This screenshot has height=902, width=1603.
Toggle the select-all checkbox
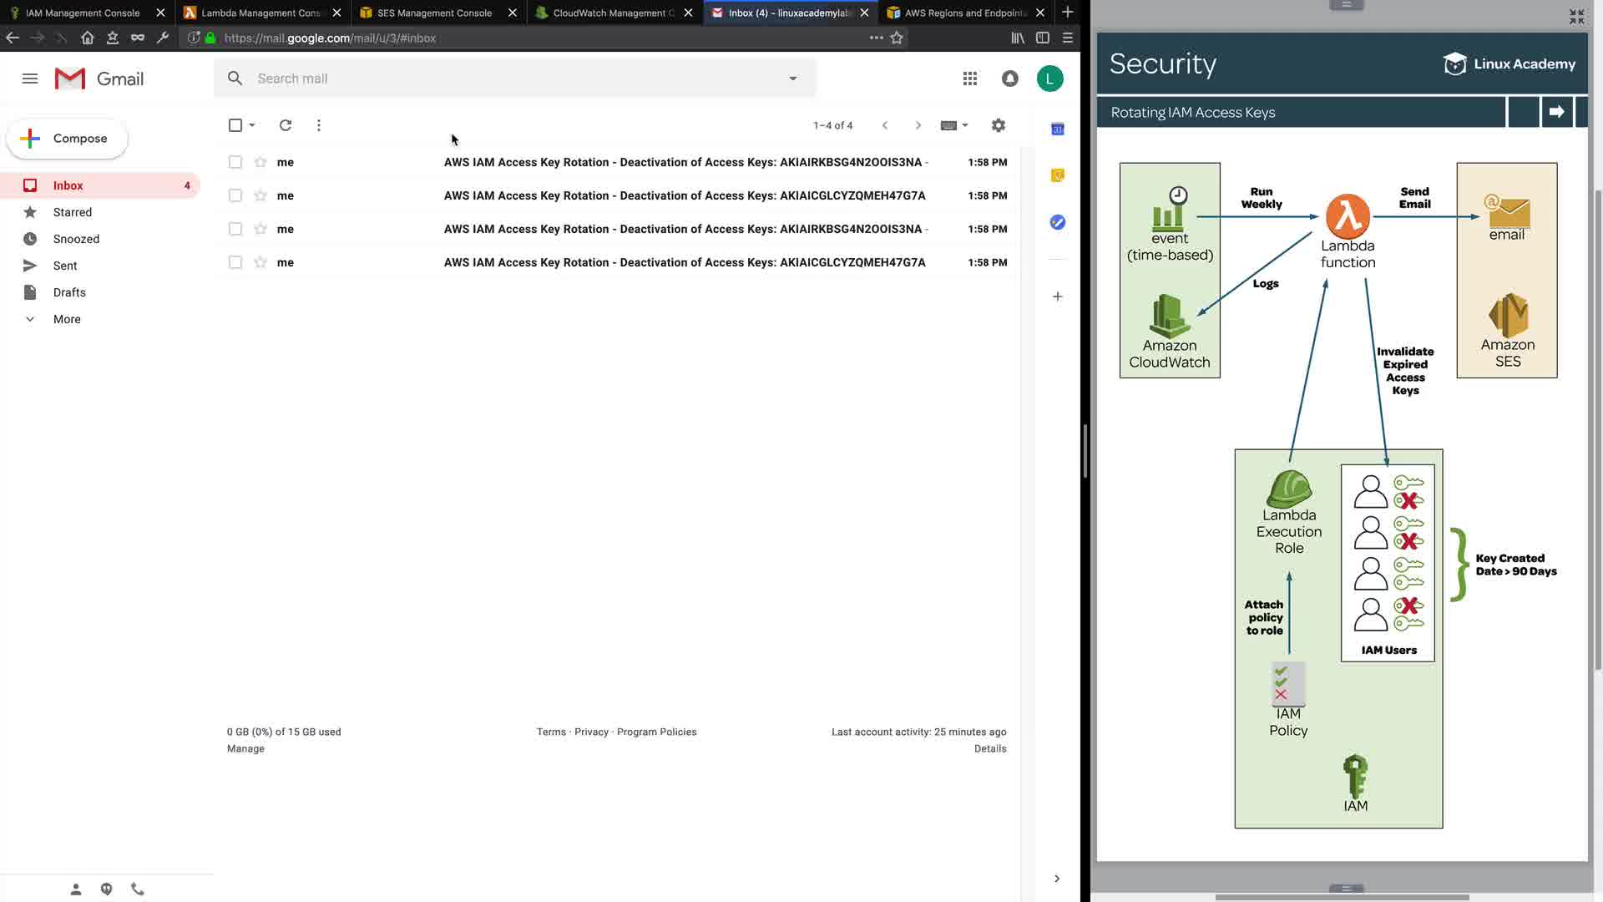tap(235, 125)
